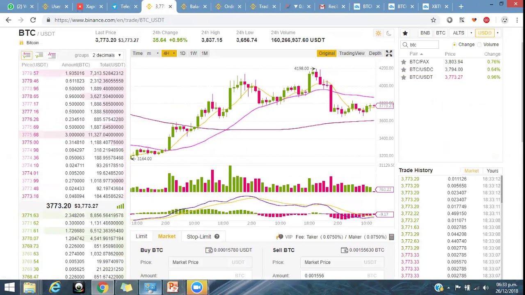Viewport: 525px width, 295px height.
Task: Click the Sell BTC amount input field
Action: (x=342, y=276)
